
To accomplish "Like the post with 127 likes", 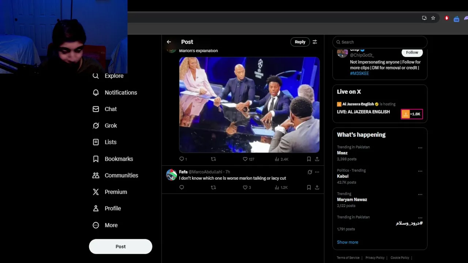I will tap(245, 159).
